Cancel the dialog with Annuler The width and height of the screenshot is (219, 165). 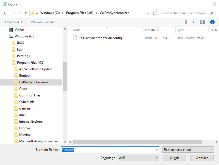[x=202, y=158]
